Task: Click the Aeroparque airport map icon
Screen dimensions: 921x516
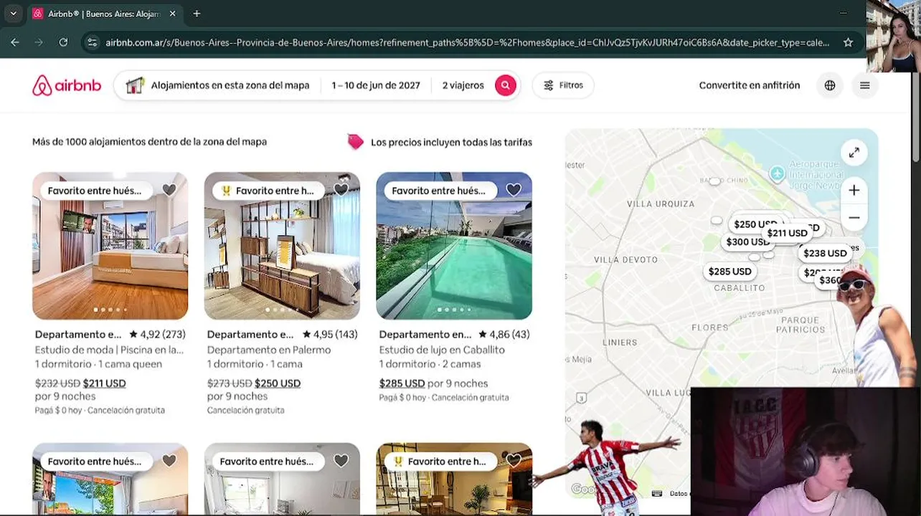Action: tap(777, 173)
